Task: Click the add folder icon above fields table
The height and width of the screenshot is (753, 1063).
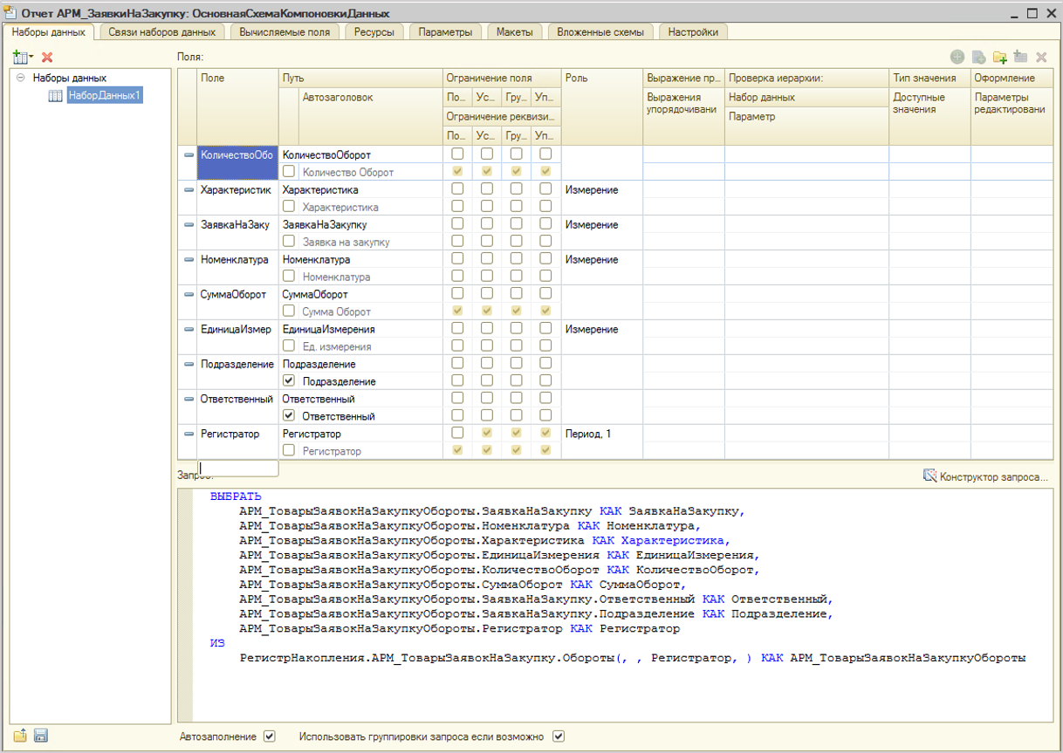Action: [x=999, y=58]
